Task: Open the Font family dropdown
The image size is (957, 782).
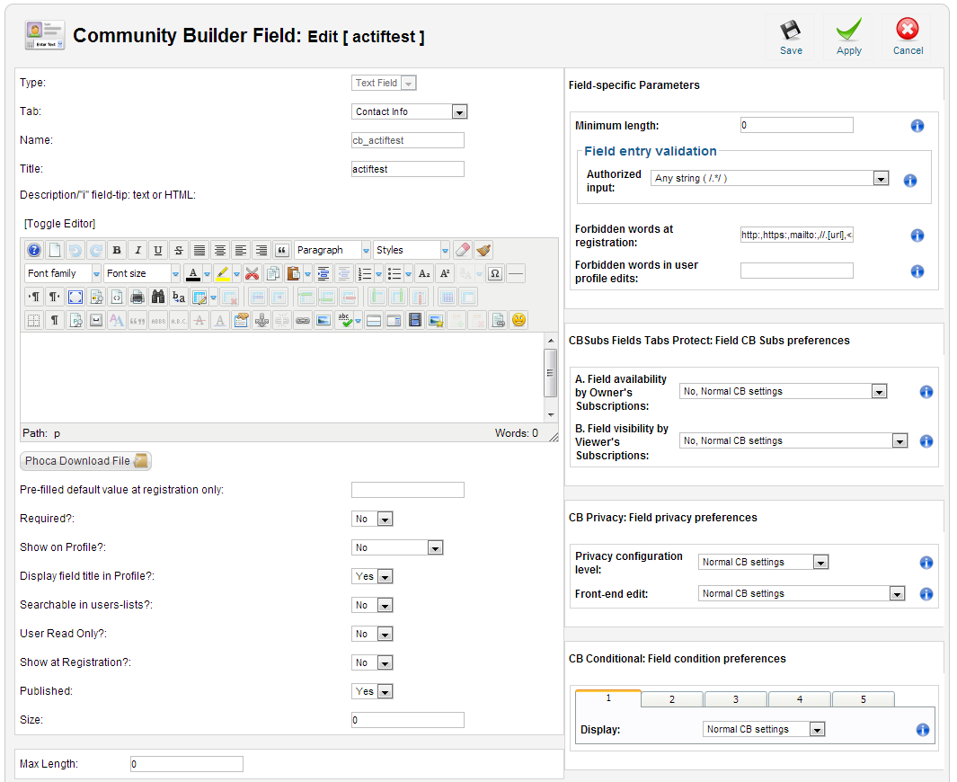Action: [x=63, y=273]
